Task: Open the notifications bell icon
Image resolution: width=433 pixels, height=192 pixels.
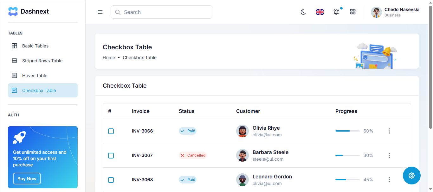Action: [x=336, y=12]
